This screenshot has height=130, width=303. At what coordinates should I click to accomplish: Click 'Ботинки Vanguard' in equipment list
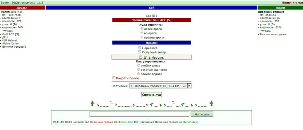tap(14, 47)
